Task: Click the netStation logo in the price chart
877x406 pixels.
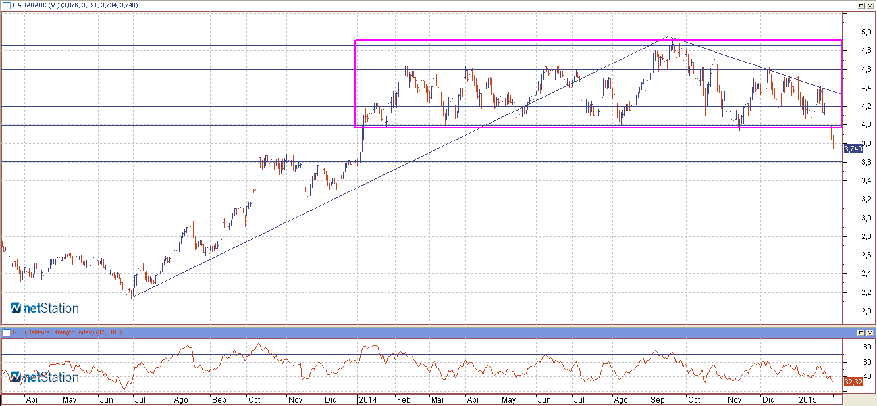Action: click(45, 308)
